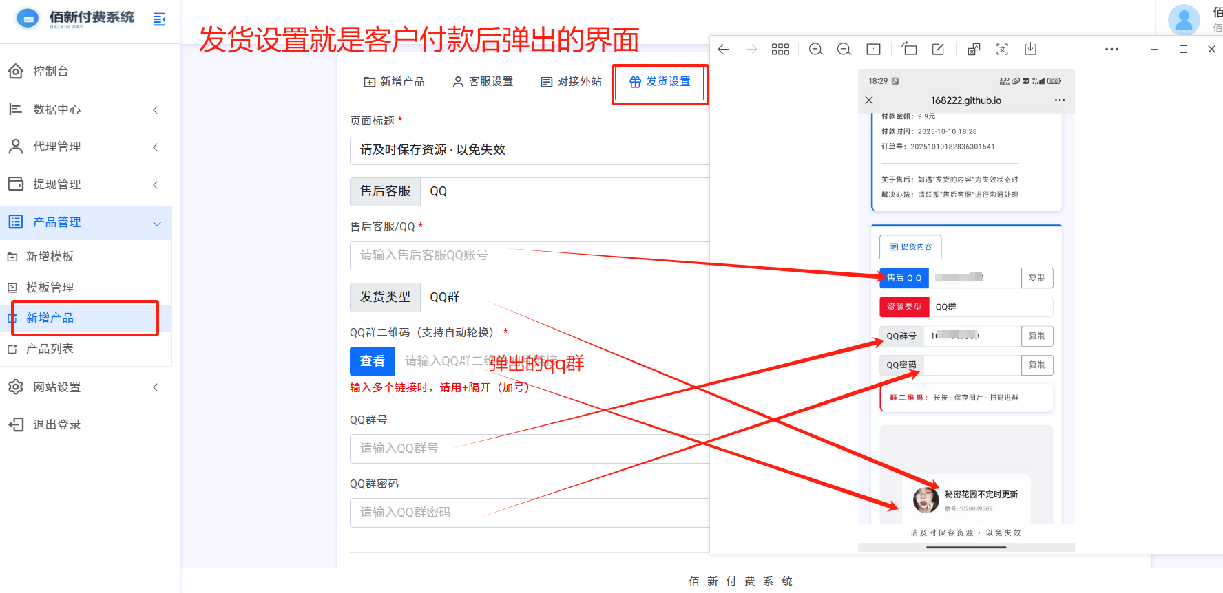Click the 页面标题 input field
This screenshot has height=593, width=1223.
tap(530, 150)
